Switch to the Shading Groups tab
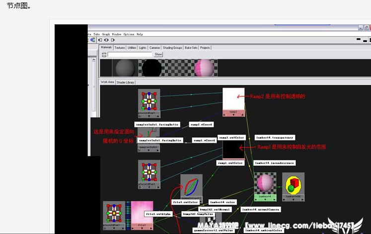371x234 pixels. click(x=172, y=48)
